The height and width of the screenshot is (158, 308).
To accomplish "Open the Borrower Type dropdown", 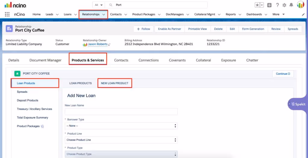I will coord(121,126).
